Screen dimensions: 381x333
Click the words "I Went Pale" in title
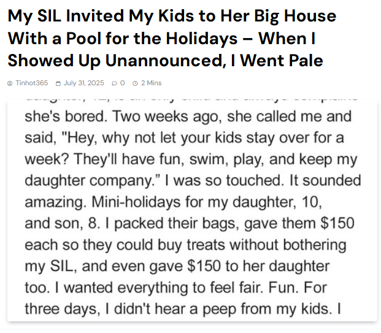[x=283, y=61]
